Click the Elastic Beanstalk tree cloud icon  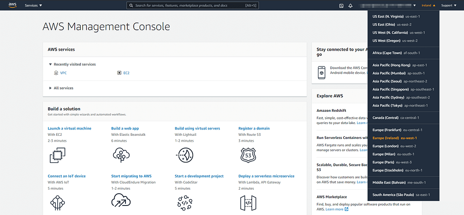tap(121, 155)
